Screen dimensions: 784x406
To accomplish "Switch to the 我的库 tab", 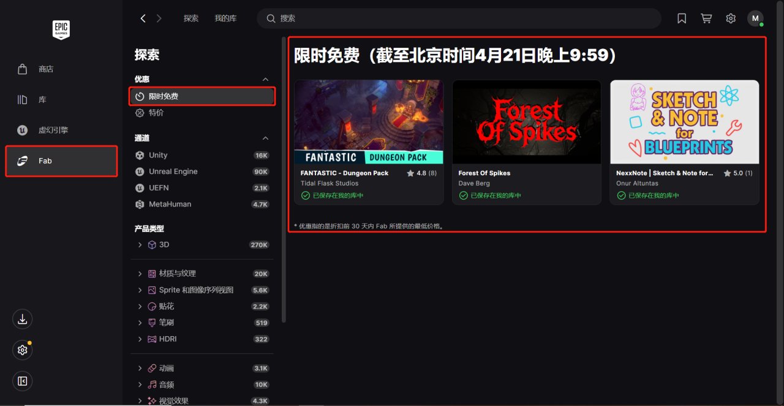I will [x=225, y=18].
